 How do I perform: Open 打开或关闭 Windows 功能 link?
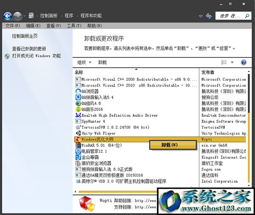click(37, 56)
